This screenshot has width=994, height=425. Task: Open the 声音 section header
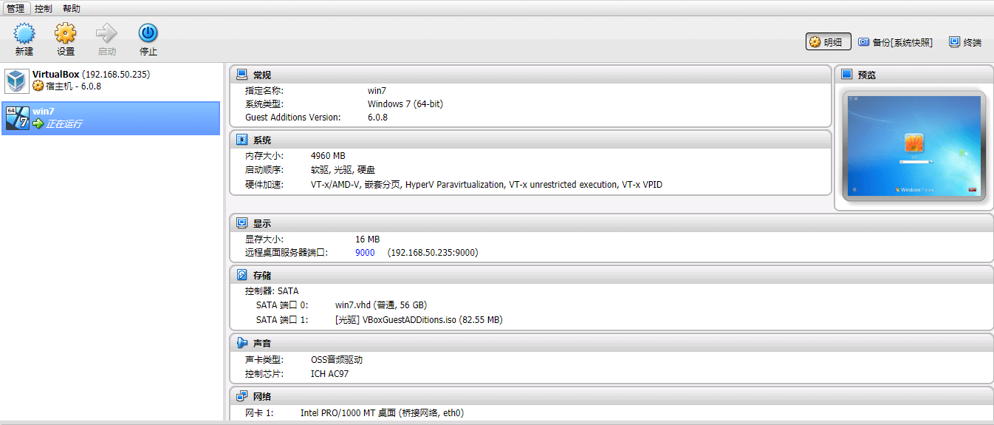pyautogui.click(x=611, y=343)
